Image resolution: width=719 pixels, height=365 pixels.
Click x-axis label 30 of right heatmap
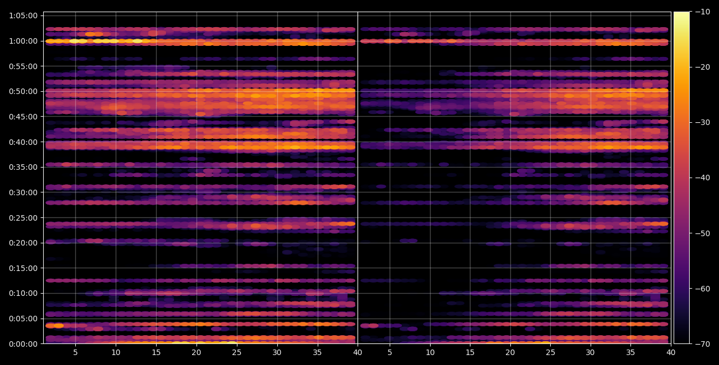pyautogui.click(x=591, y=352)
